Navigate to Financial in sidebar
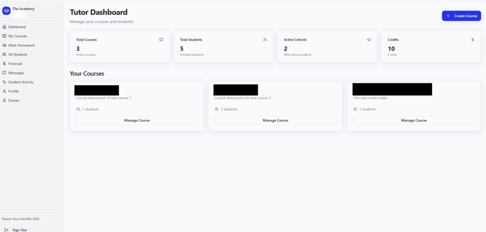The width and height of the screenshot is (486, 232). 15,64
